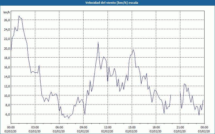Click the 06:00 time axis label

(x=59, y=128)
